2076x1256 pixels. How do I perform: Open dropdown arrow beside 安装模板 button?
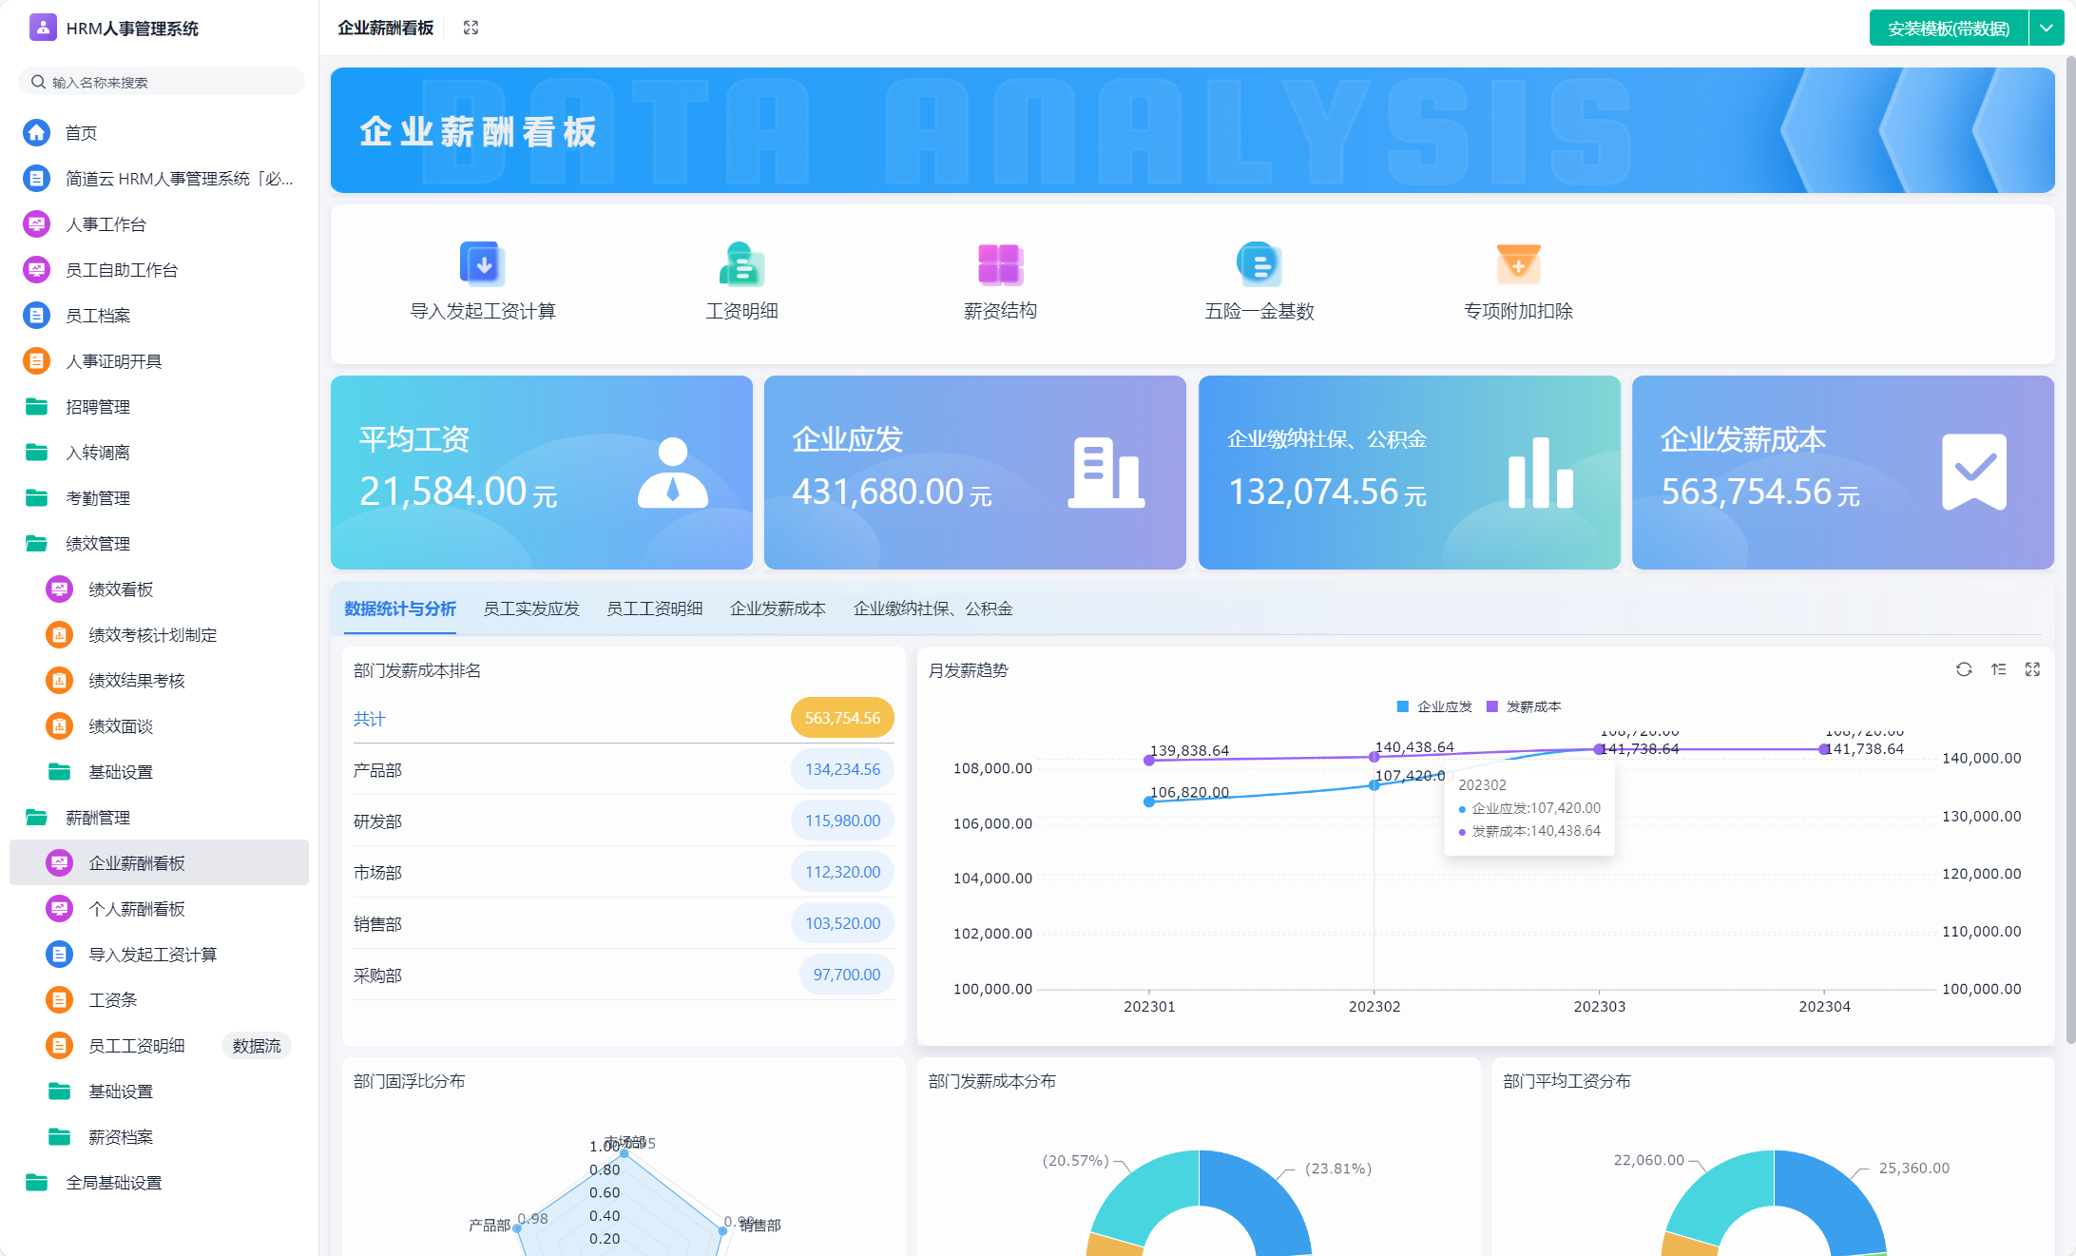point(2046,28)
